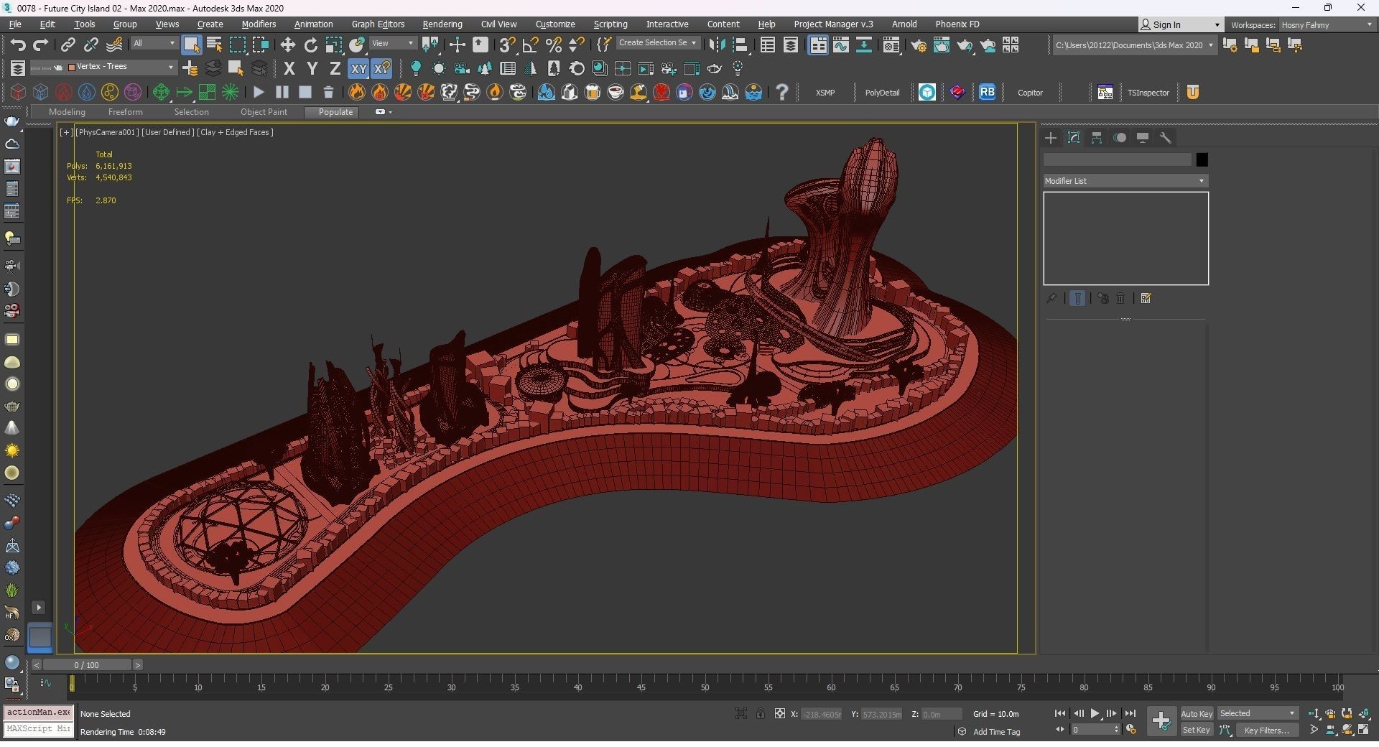Click the Auto Key button
This screenshot has height=747, width=1379.
(x=1197, y=714)
